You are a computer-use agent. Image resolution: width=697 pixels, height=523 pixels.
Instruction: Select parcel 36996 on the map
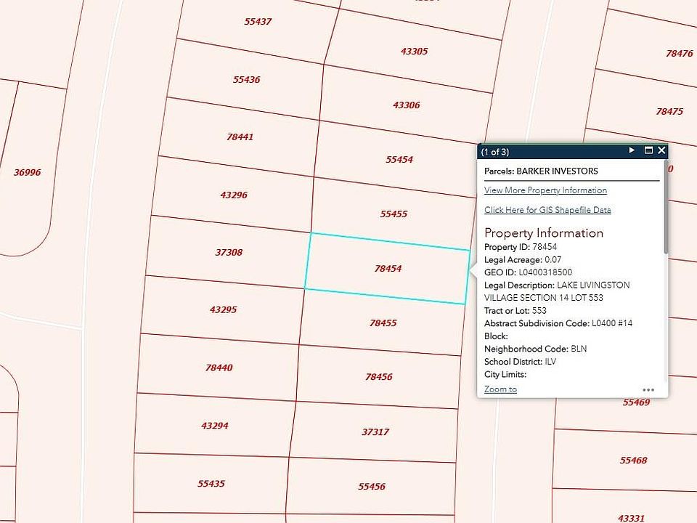coord(27,172)
